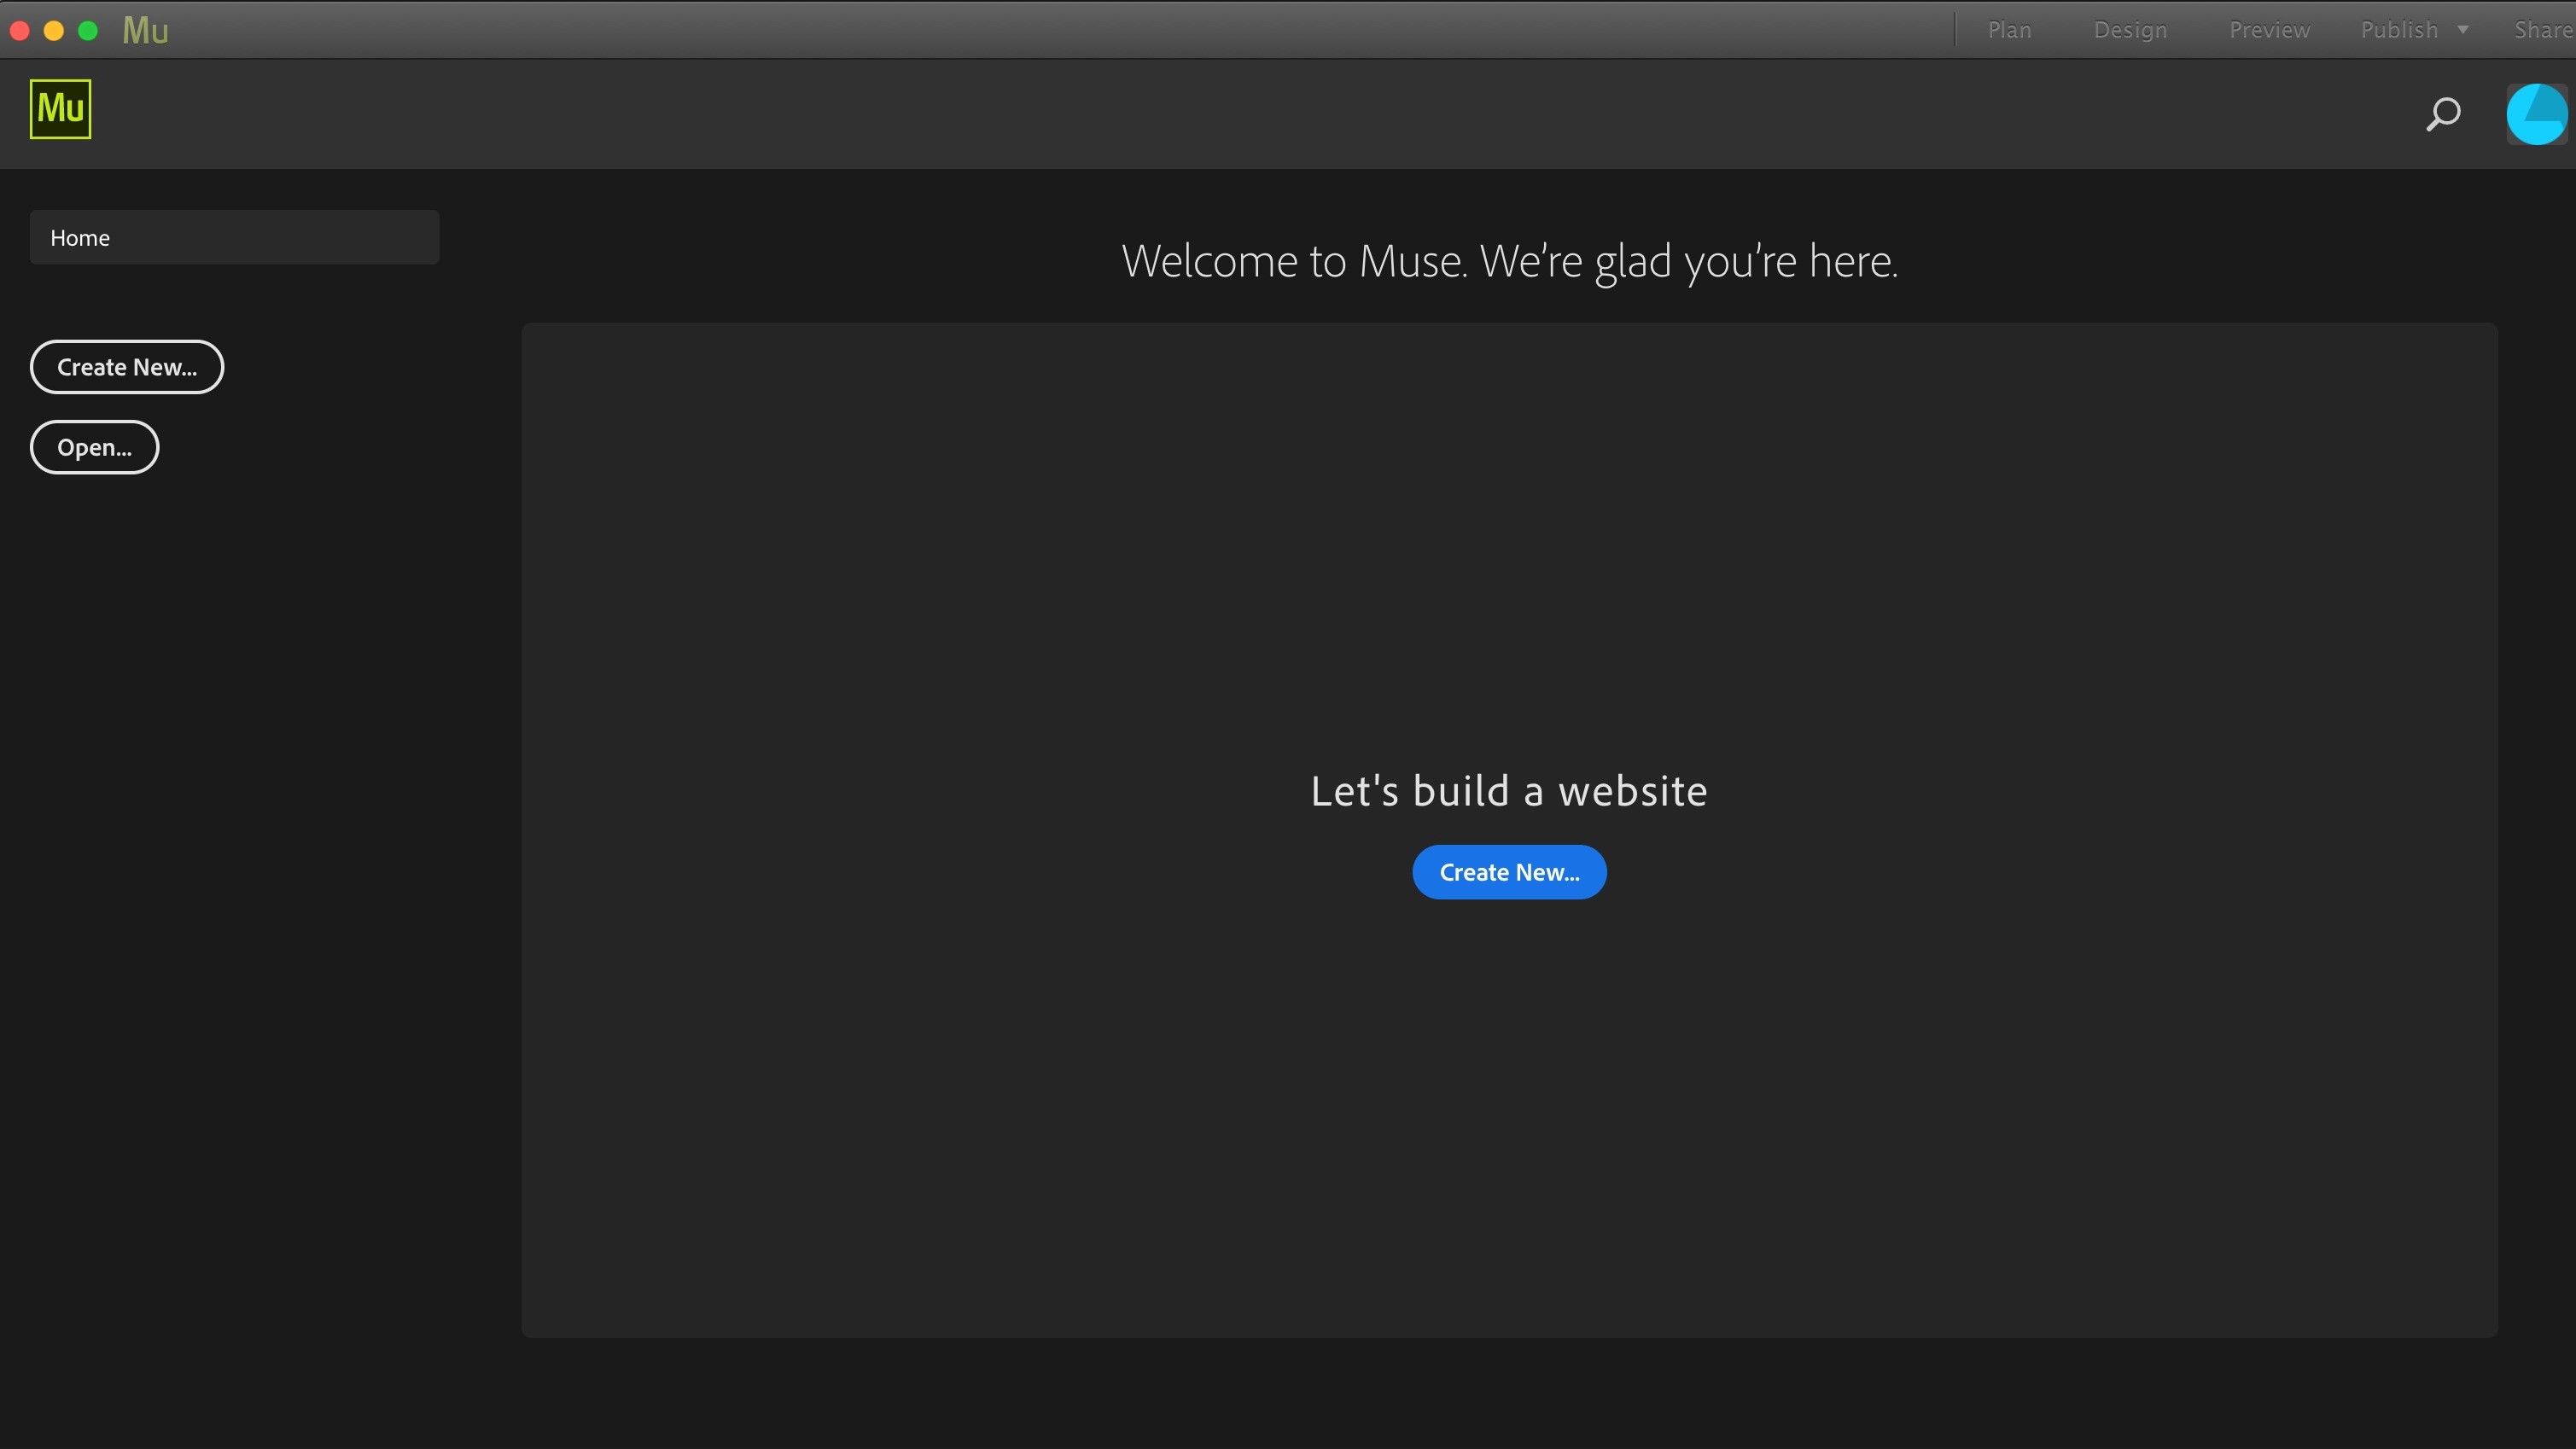
Task: Open the search panel icon
Action: 2444,112
